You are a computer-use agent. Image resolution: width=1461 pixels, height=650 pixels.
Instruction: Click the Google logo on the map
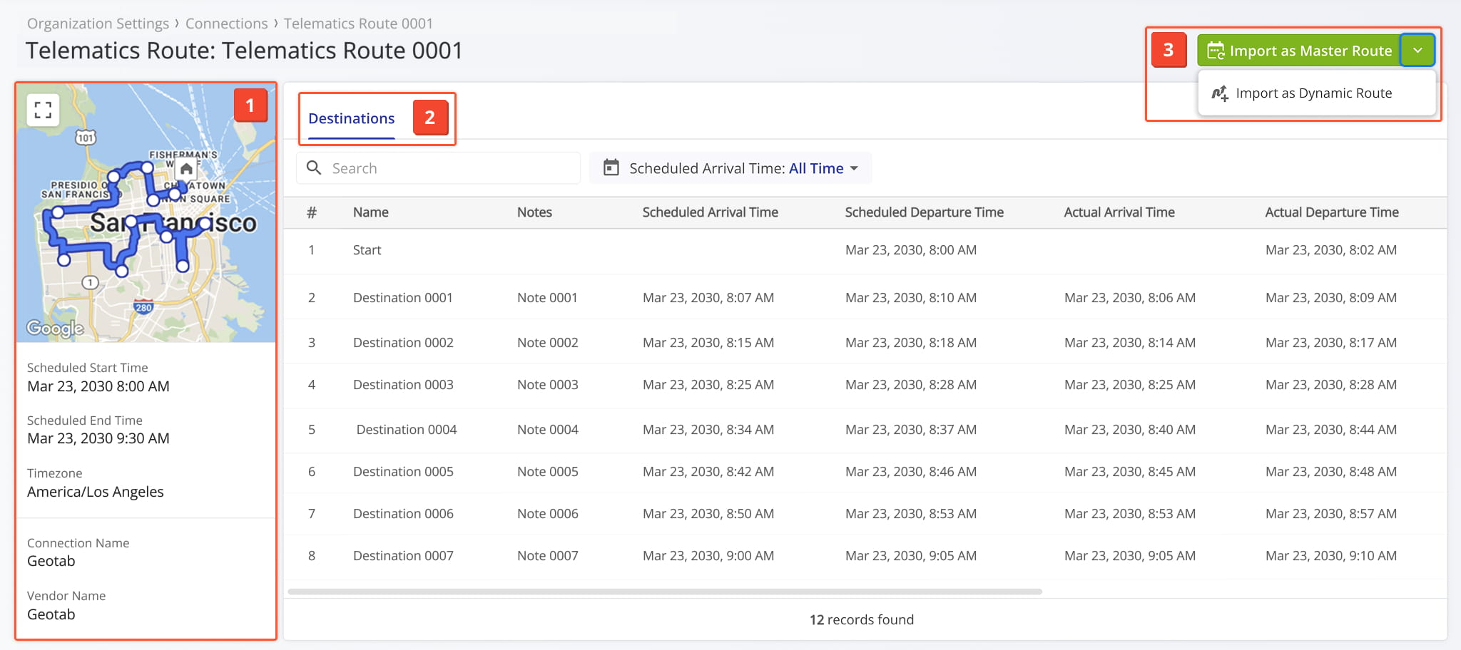(55, 328)
